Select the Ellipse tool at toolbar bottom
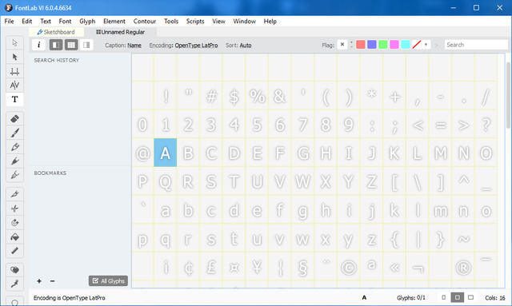This screenshot has width=512, height=306. pyautogui.click(x=14, y=302)
